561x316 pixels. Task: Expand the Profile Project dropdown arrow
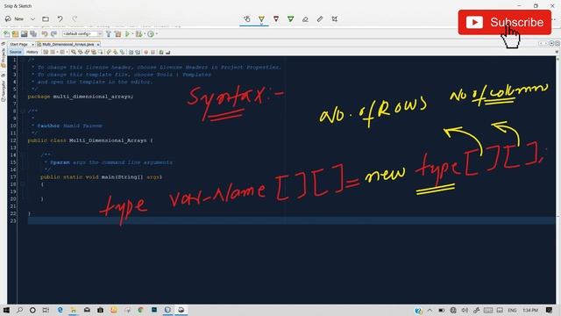[157, 34]
